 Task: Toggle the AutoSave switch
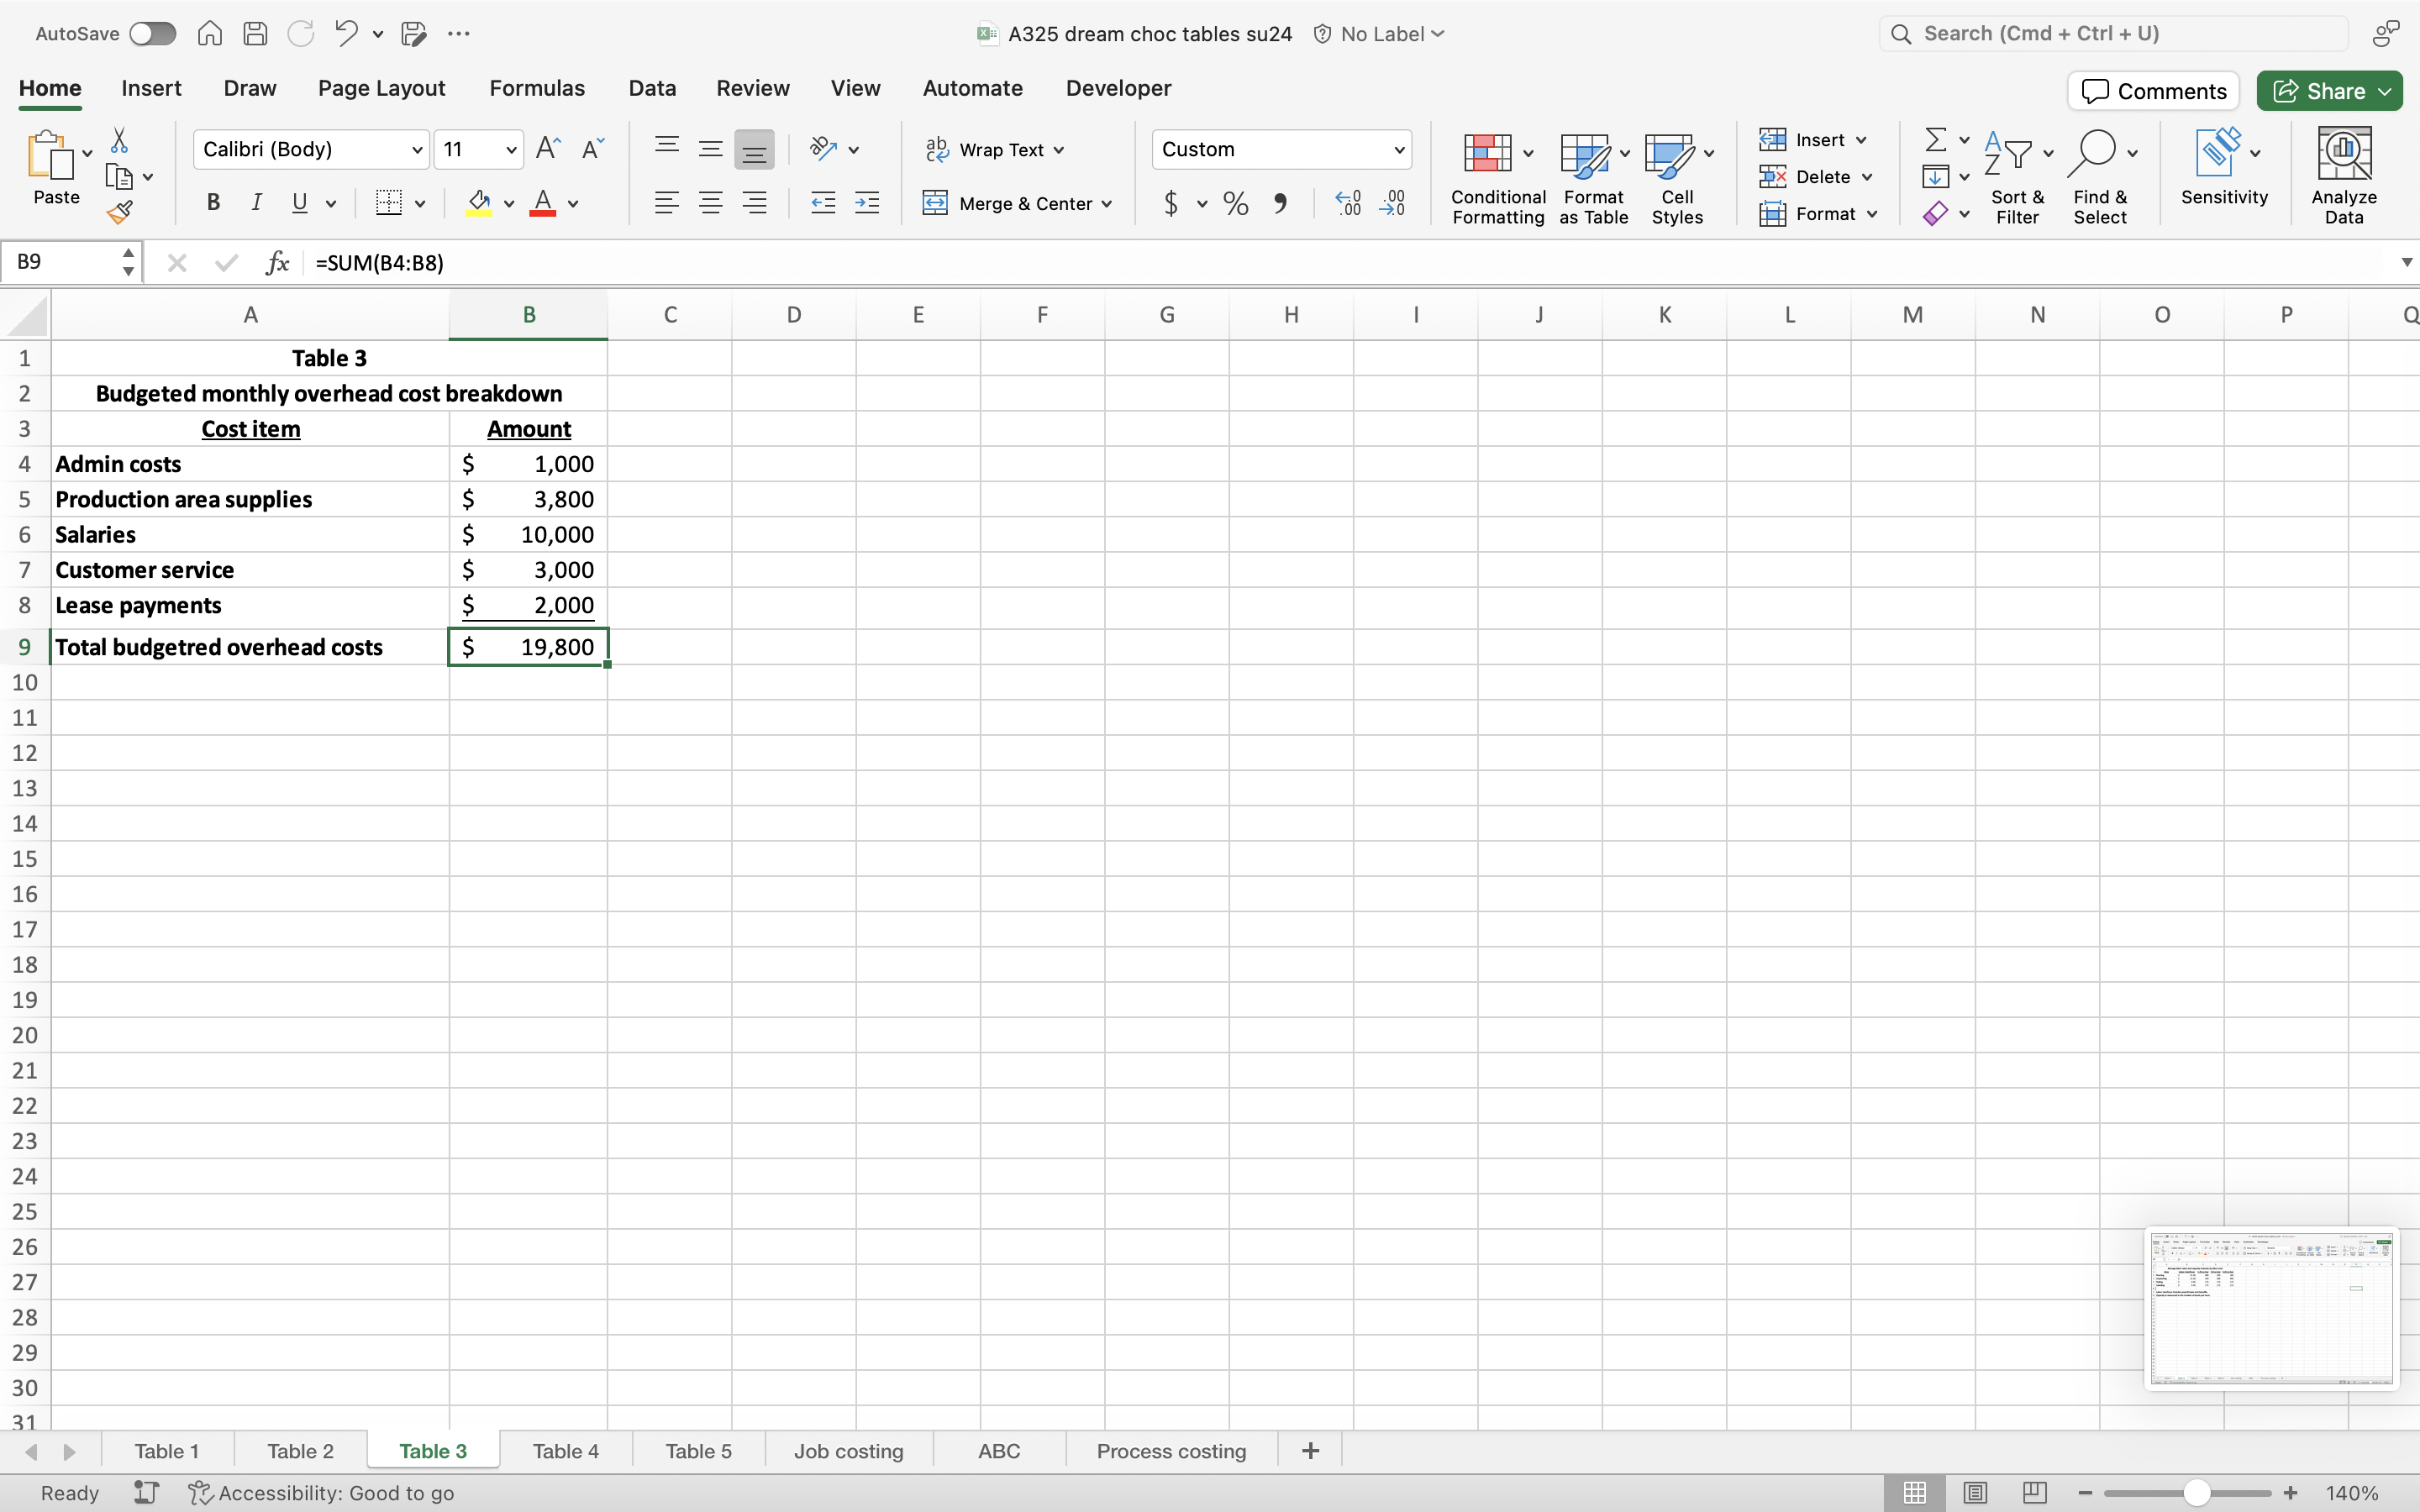[152, 34]
